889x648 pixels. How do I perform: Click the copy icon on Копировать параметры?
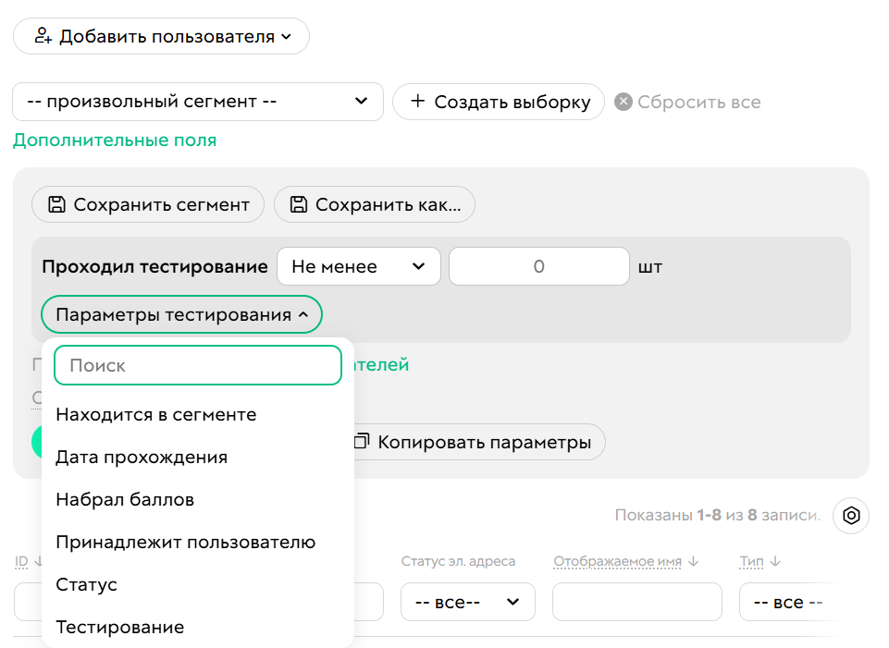[x=361, y=442]
